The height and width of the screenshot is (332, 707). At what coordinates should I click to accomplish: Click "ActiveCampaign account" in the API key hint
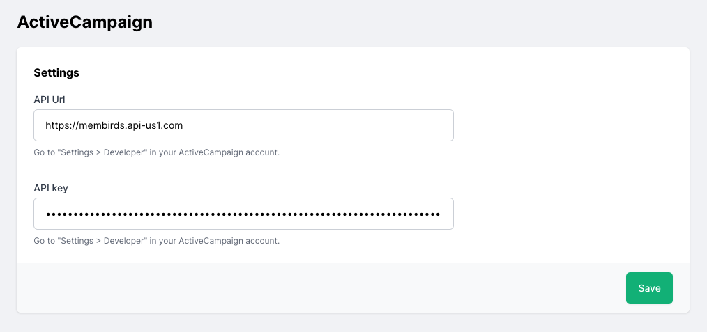(228, 241)
